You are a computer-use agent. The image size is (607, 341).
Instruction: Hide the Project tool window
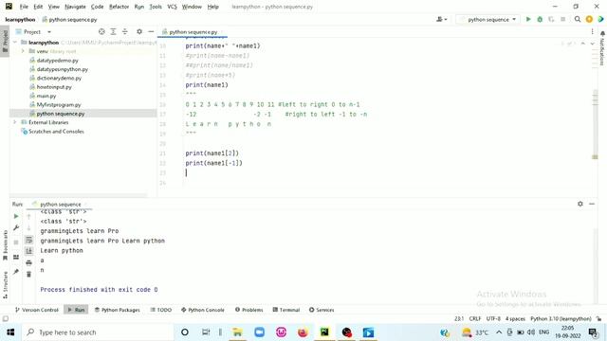pyautogui.click(x=151, y=31)
